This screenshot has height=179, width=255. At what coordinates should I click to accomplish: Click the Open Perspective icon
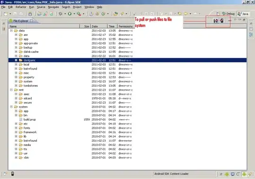coord(218,14)
